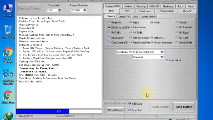
Task: Select the Rd Antitheft radio option
Action: (x=177, y=27)
